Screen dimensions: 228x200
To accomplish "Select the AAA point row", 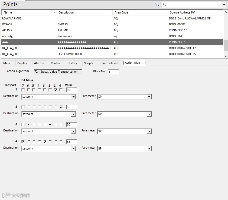I will (112, 42).
